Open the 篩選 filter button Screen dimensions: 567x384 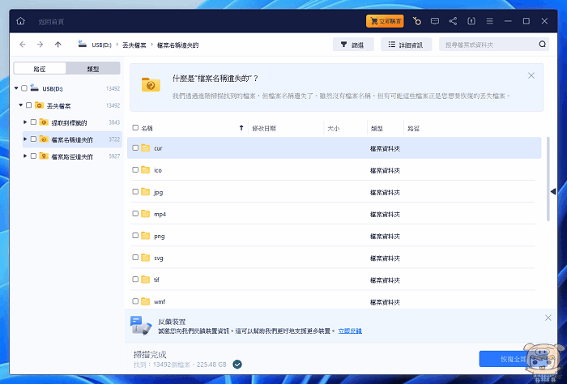point(353,45)
